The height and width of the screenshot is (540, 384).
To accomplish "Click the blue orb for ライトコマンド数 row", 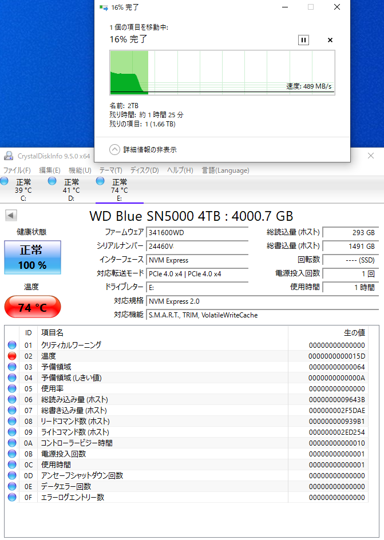I will 12,432.
